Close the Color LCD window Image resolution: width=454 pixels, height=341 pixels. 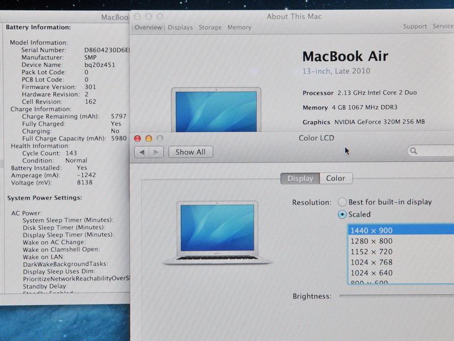tap(137, 139)
